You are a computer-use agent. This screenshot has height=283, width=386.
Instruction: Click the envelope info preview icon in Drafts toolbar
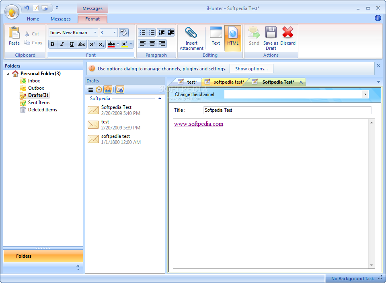120,90
